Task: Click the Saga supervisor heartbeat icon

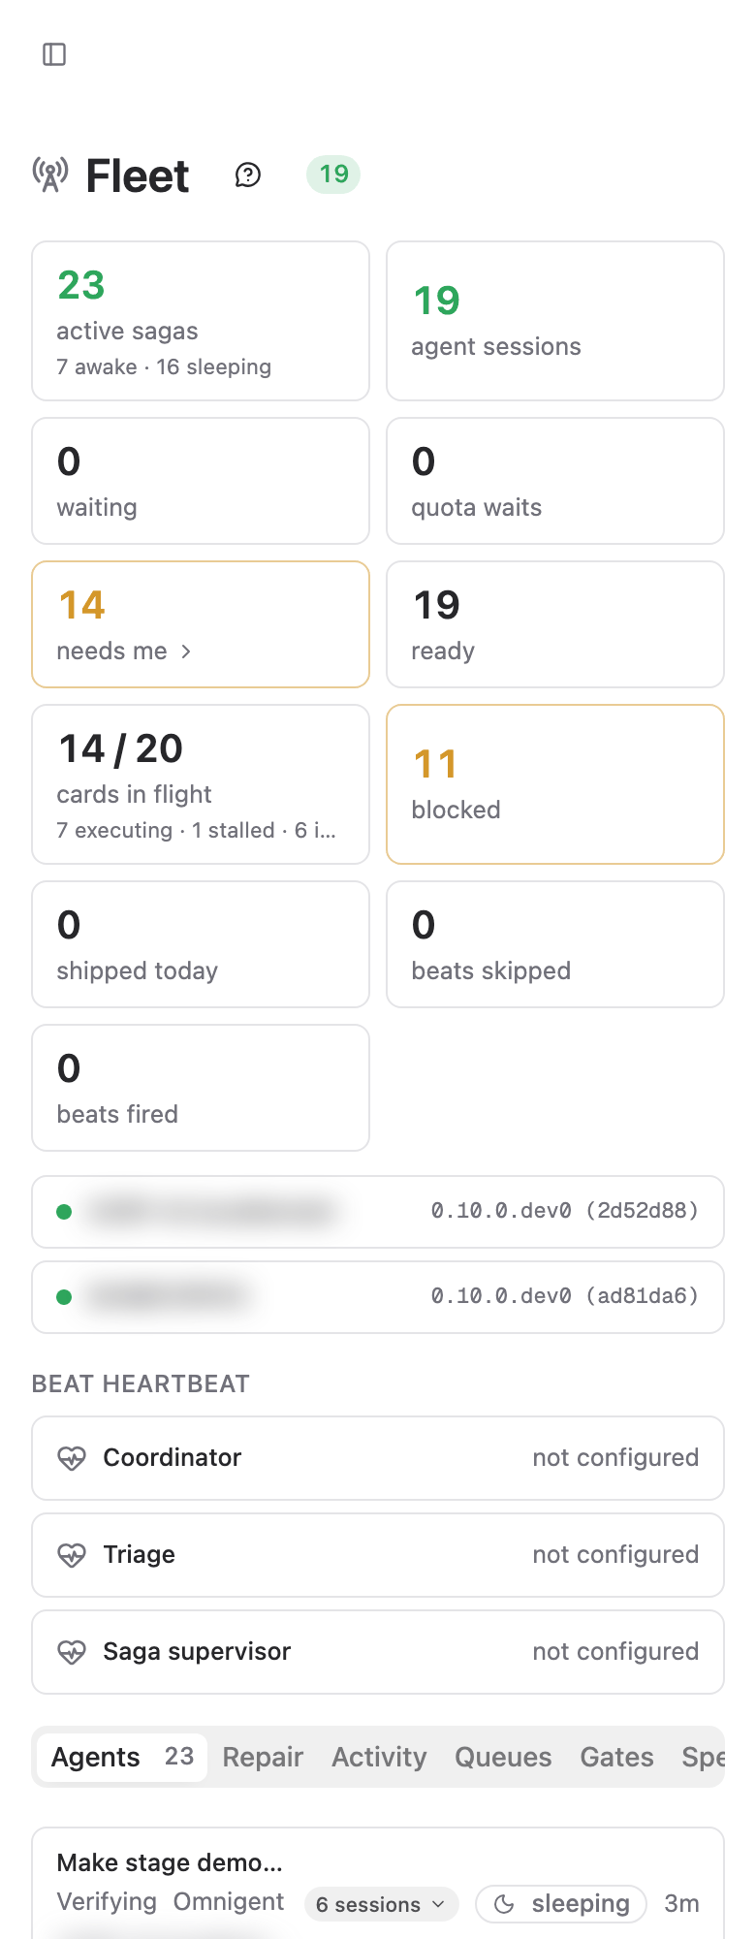Action: [x=72, y=1652]
